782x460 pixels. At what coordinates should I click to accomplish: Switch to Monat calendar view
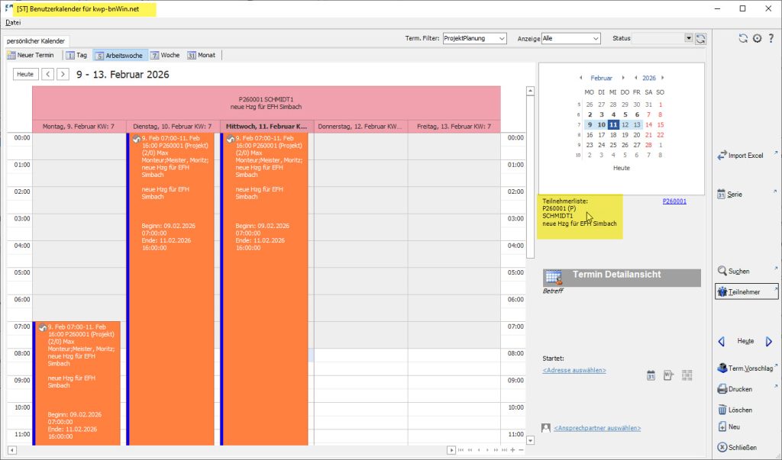pos(192,55)
